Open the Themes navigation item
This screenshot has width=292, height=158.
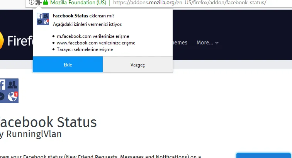(x=180, y=42)
